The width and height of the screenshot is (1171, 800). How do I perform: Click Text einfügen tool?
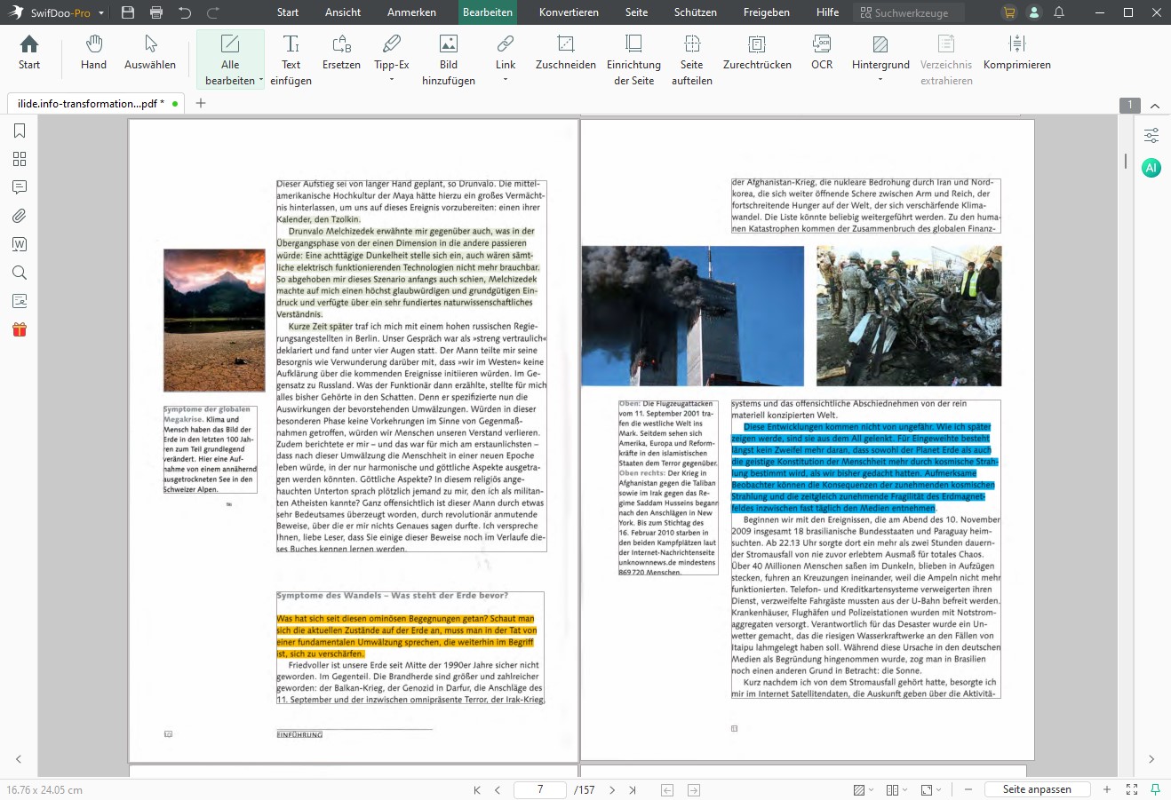pyautogui.click(x=291, y=59)
